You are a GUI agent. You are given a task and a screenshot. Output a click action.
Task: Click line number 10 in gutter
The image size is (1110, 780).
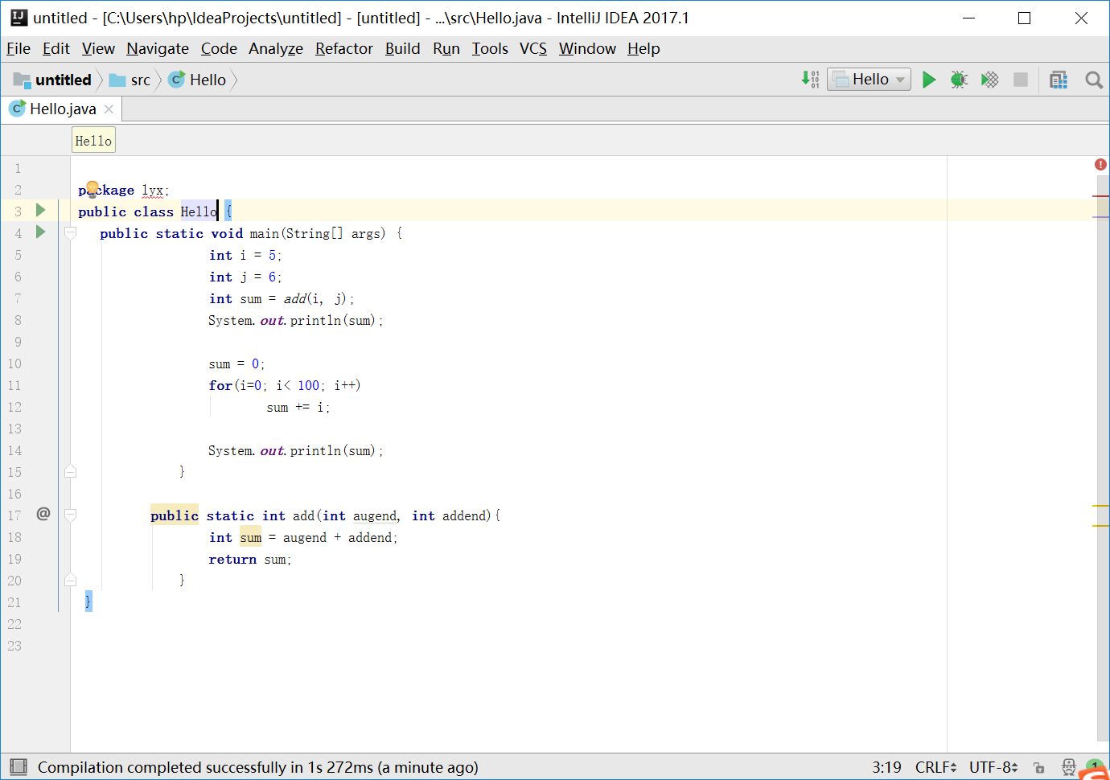[14, 363]
